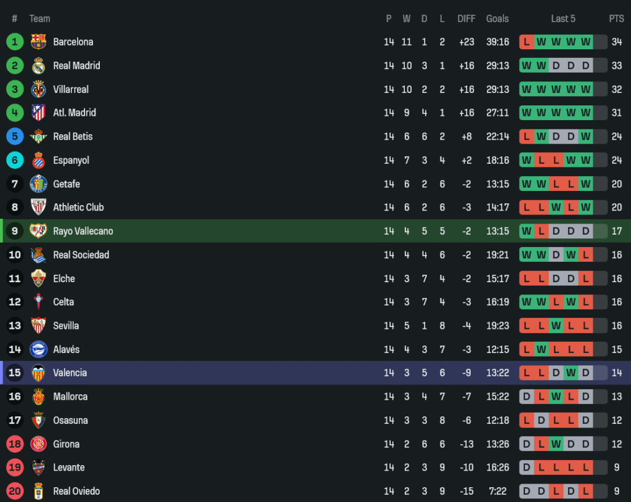Select the Girona team name

[x=66, y=444]
